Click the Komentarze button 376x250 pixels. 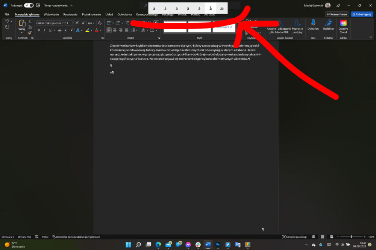coord(337,14)
